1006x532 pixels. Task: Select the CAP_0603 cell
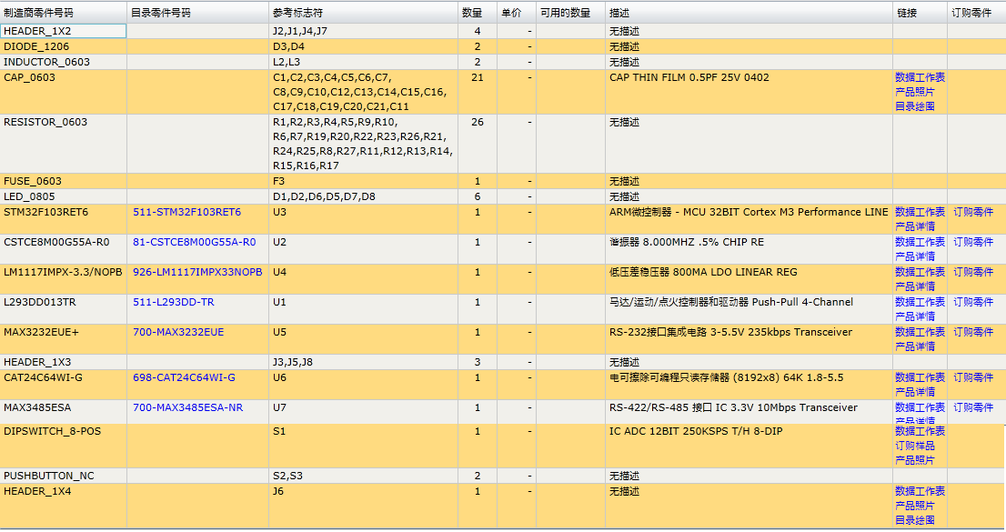tap(64, 92)
